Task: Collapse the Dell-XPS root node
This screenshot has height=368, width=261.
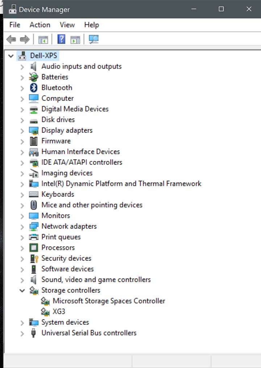Action: [x=11, y=56]
